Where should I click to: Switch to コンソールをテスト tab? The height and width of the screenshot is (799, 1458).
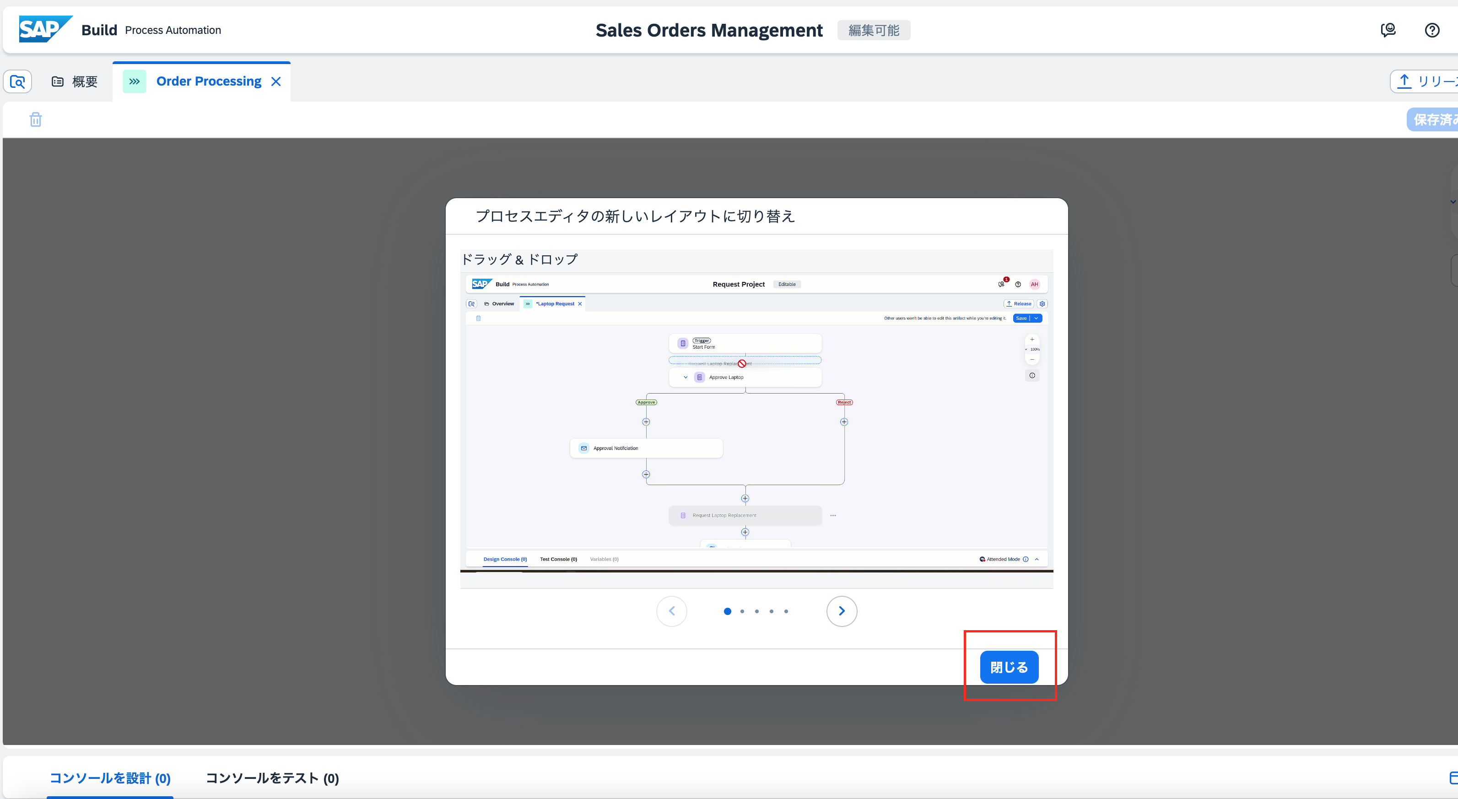coord(272,778)
